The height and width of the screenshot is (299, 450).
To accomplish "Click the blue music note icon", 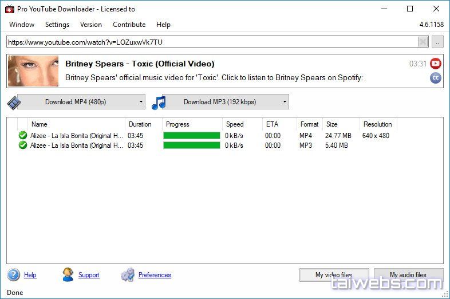I will 158,103.
